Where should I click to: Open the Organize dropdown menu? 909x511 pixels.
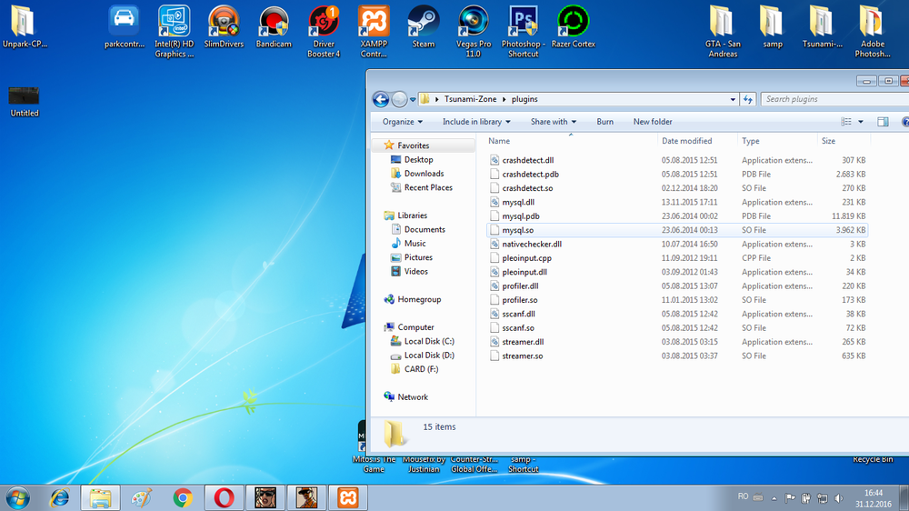click(x=403, y=122)
